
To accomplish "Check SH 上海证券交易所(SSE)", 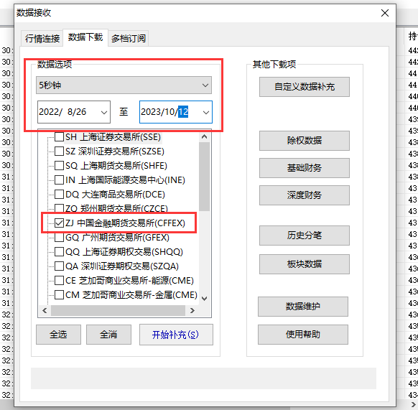I will pos(59,137).
